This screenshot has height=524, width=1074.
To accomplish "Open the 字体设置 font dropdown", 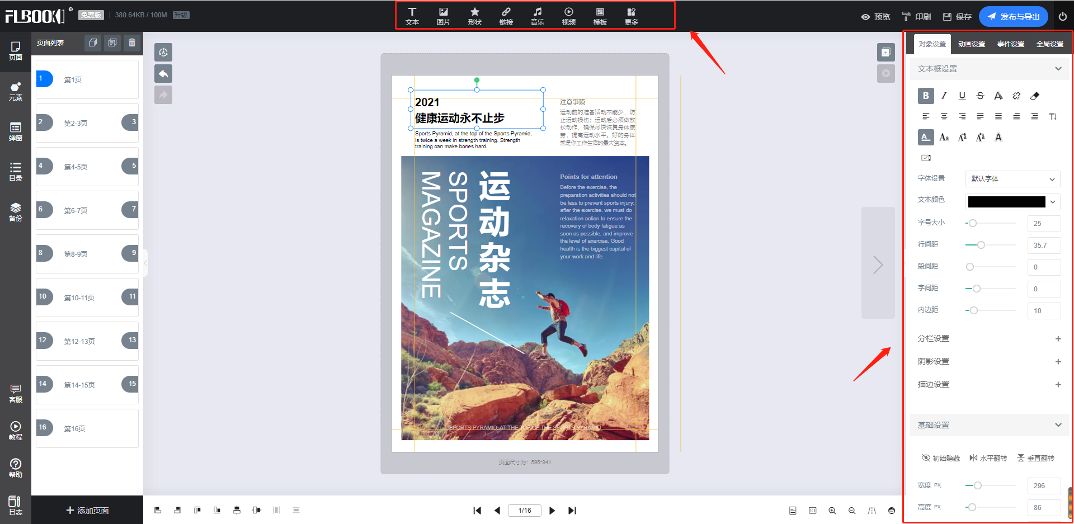I will 1013,179.
